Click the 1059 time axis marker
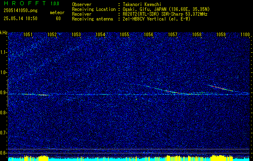This screenshot has height=161, width=253. click(x=221, y=35)
